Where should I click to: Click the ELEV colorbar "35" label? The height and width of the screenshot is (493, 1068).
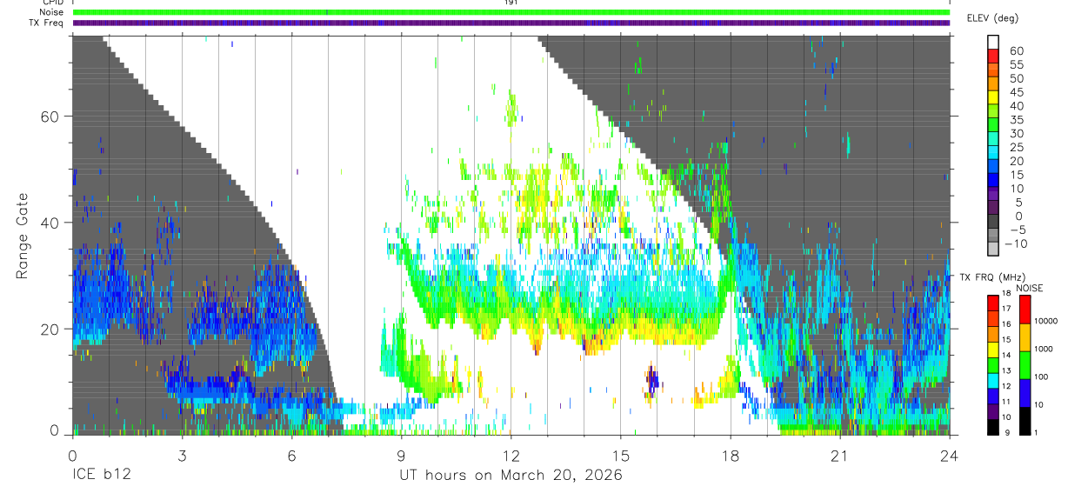(1017, 120)
